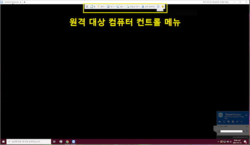Viewport: 250px width, 145px height.
Task: Open the www.teamviewer.com link
Action: [240, 137]
